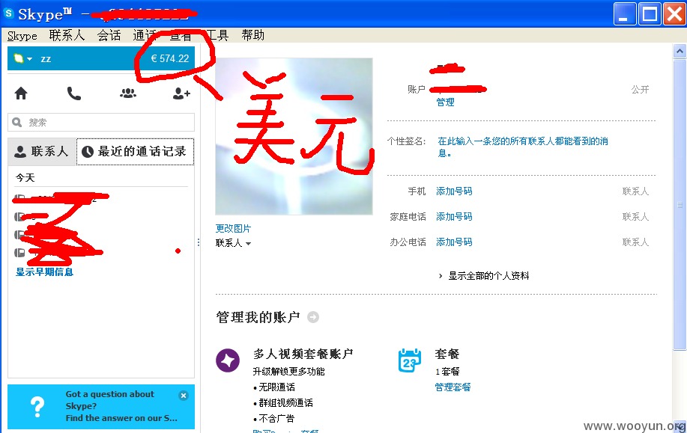687x433 pixels.
Task: Click the 个性签名 mood message field
Action: pos(523,147)
